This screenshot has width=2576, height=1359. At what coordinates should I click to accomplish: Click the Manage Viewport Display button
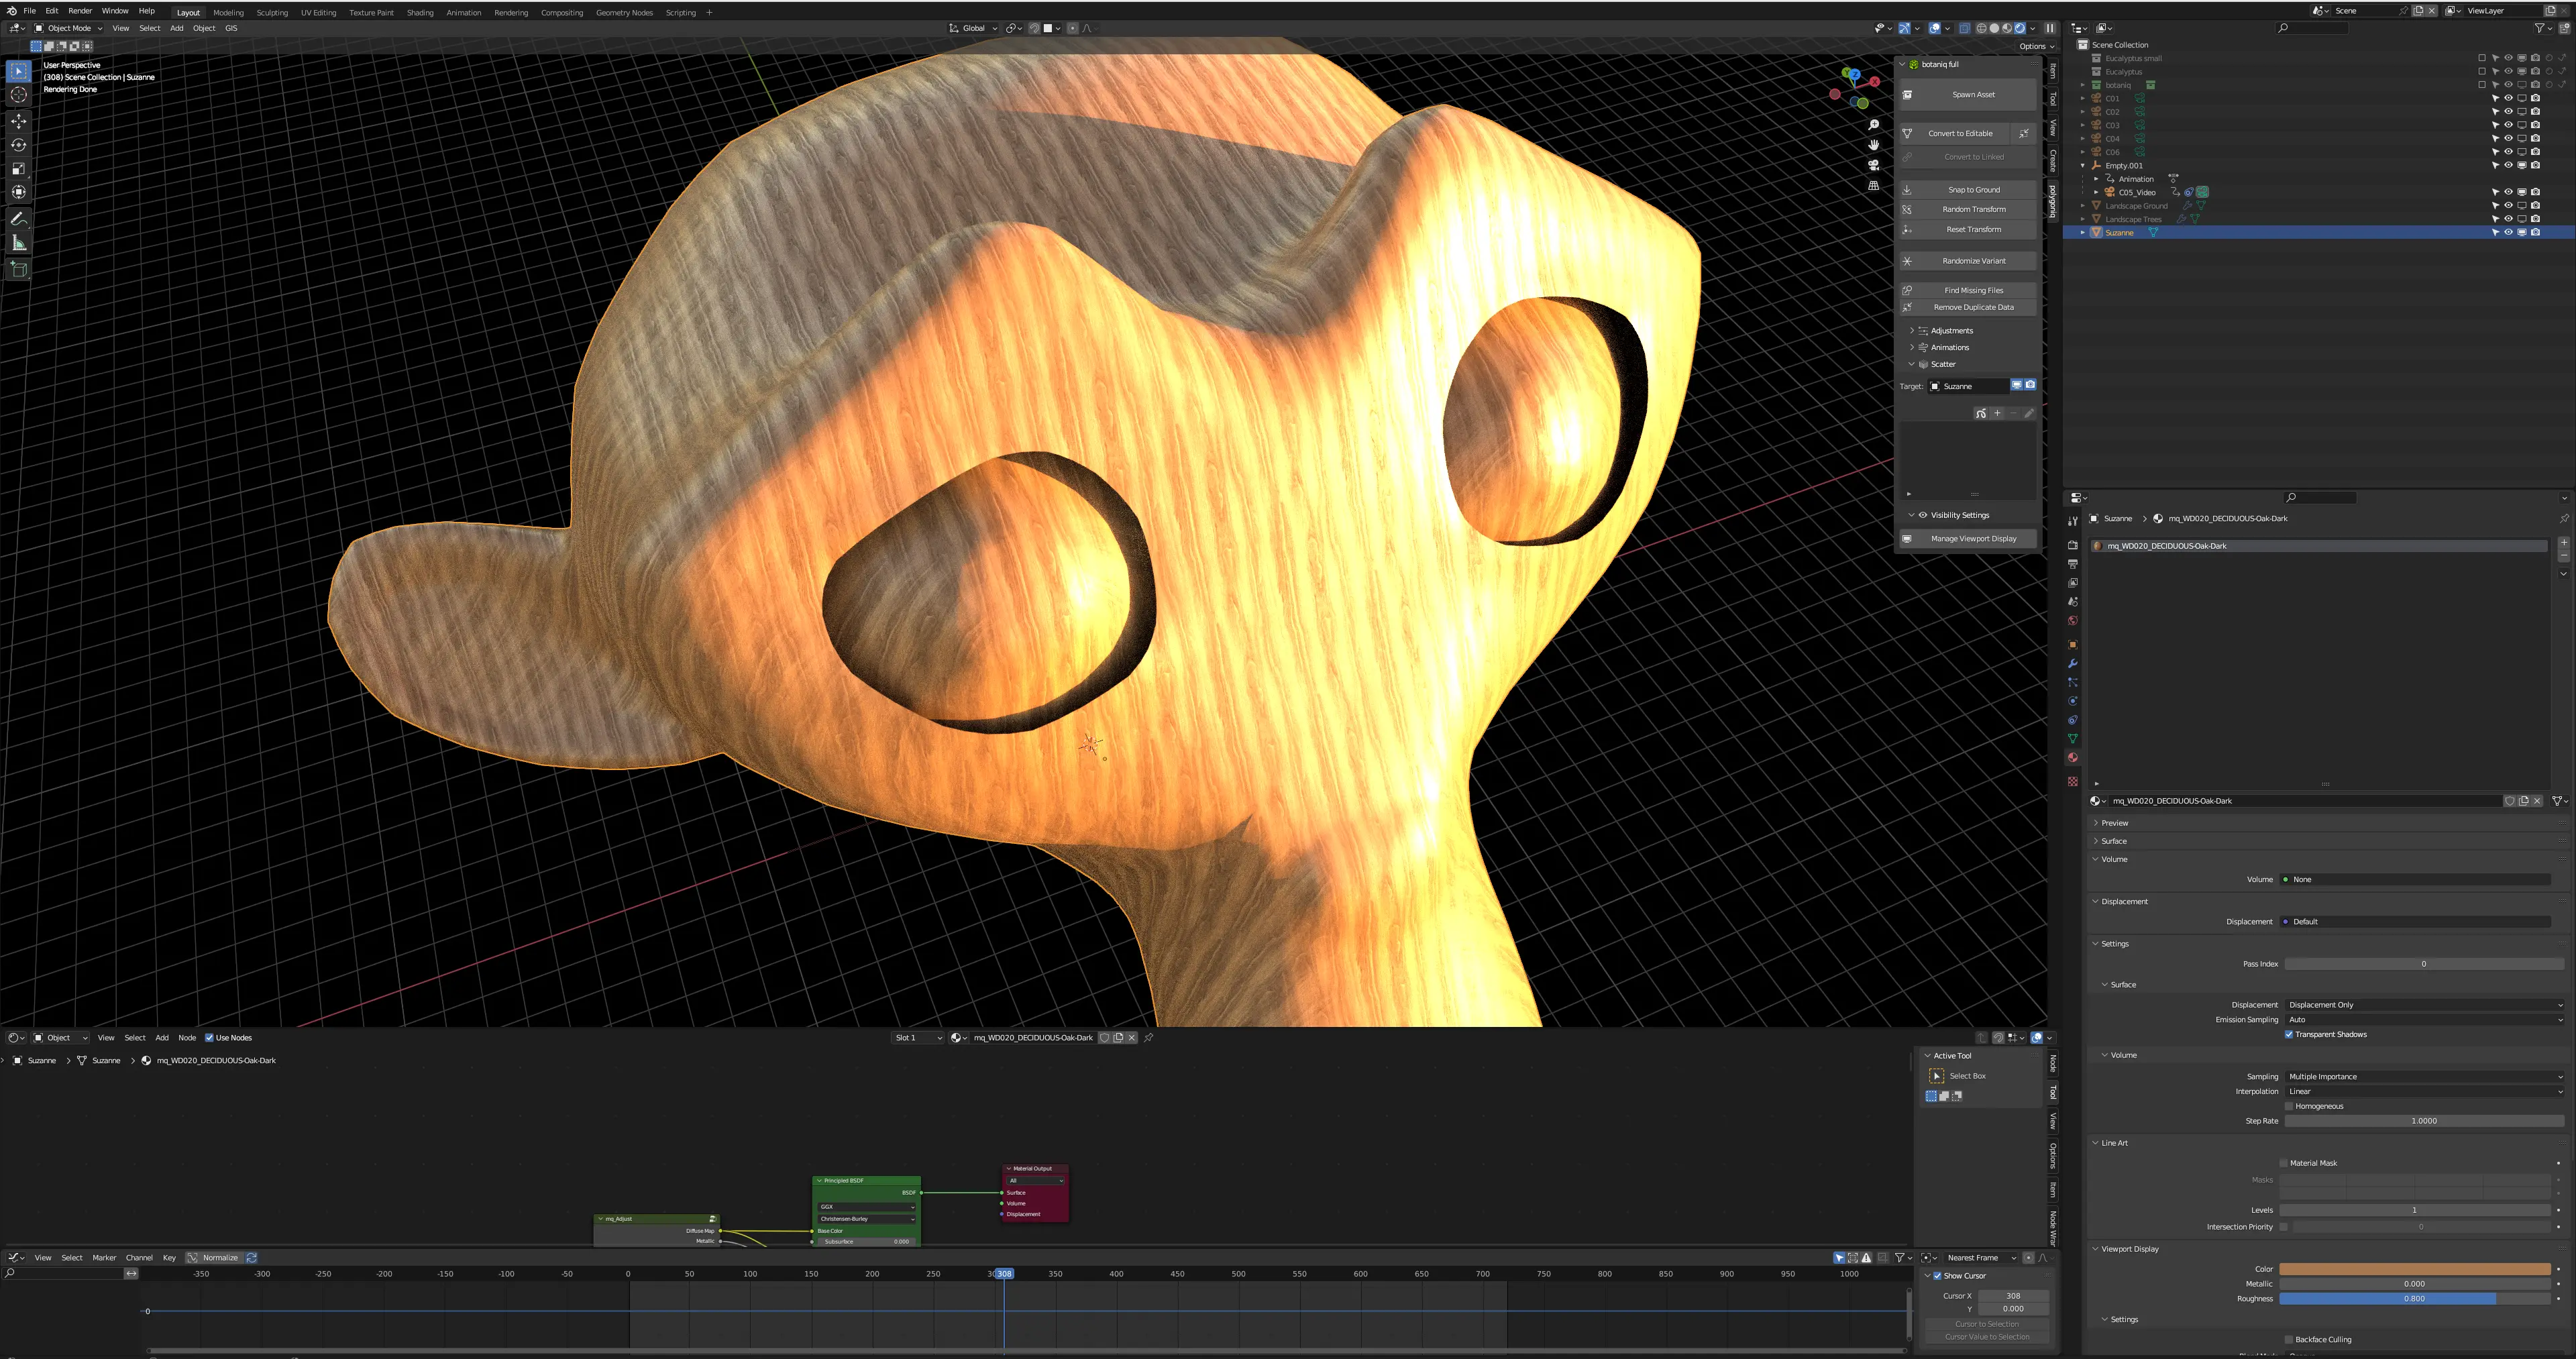1968,539
